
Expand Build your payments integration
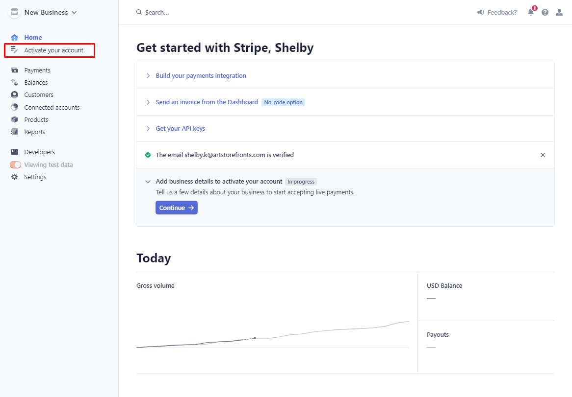point(201,76)
